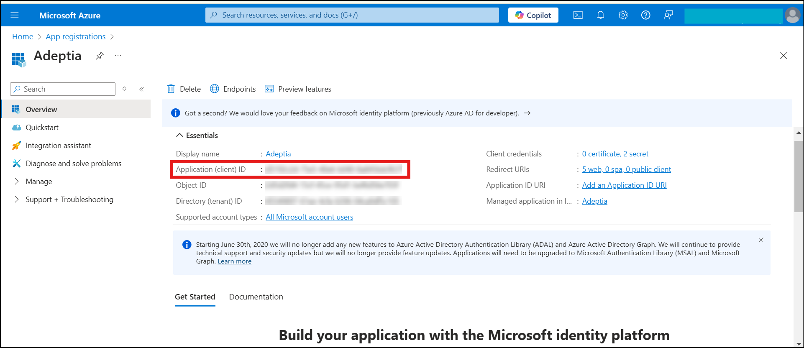Image resolution: width=804 pixels, height=348 pixels.
Task: Click Add an Application ID URI
Action: coord(624,185)
